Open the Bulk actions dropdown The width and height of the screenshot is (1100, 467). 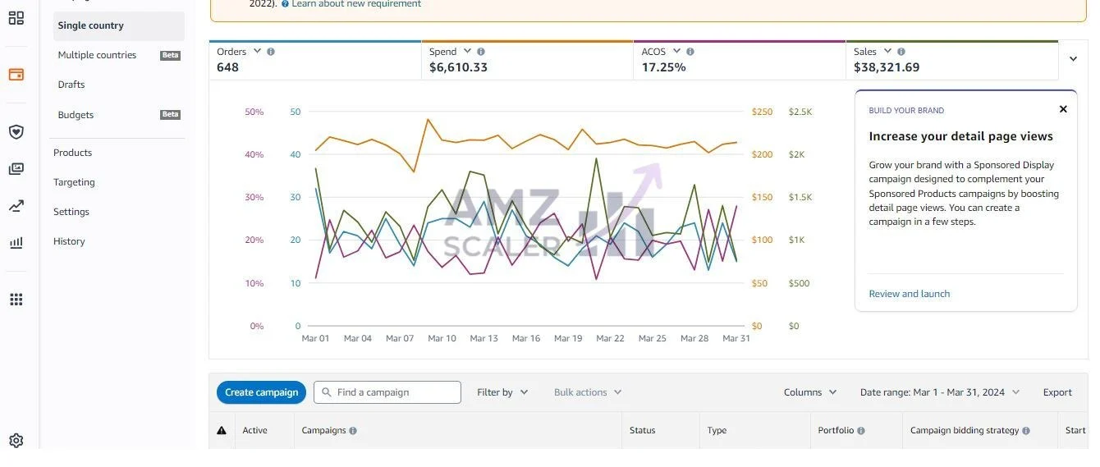(x=588, y=392)
